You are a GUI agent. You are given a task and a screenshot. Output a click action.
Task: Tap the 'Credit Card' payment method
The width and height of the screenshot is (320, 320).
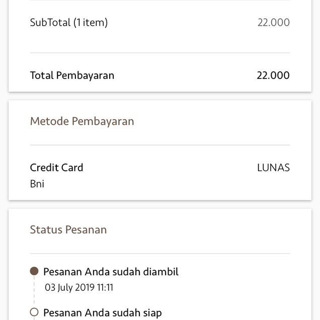[x=56, y=168]
